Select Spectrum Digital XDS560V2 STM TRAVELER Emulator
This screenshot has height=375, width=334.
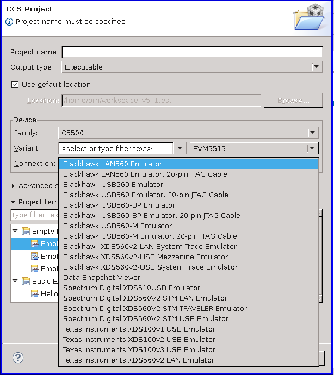click(x=189, y=308)
